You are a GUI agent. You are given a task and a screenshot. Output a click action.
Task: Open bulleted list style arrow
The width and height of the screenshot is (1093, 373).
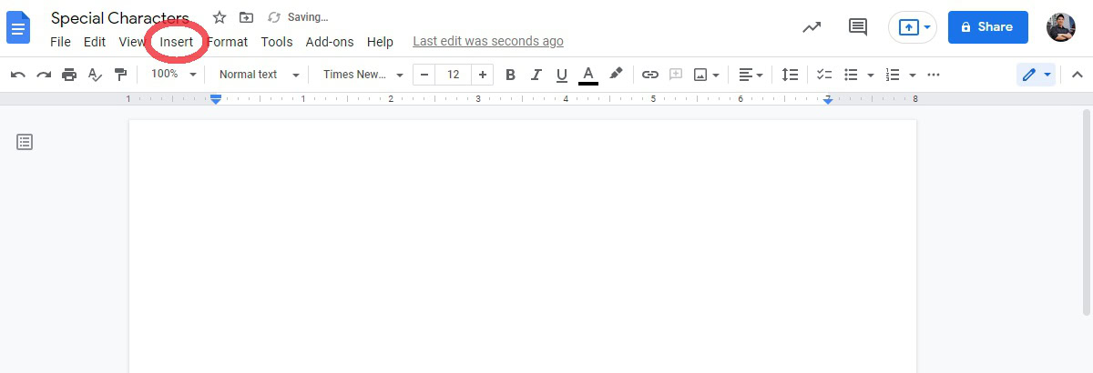(x=871, y=75)
